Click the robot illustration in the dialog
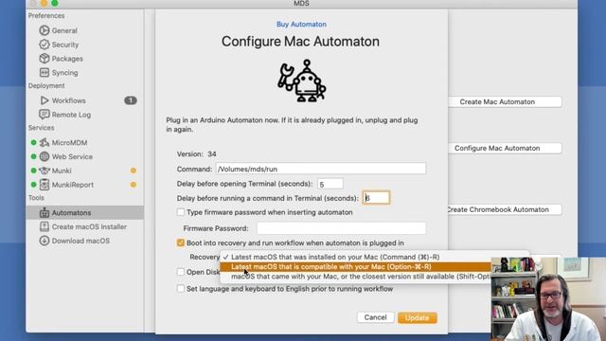This screenshot has width=606, height=341. [x=302, y=81]
